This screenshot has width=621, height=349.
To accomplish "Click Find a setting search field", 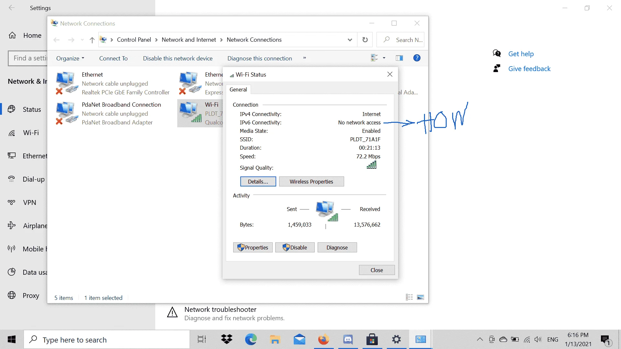I will point(28,58).
